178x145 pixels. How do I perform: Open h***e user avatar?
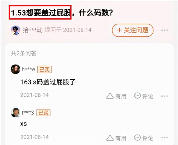click(x=16, y=69)
